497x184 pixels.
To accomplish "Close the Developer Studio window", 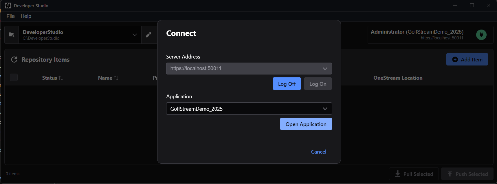I will point(489,6).
